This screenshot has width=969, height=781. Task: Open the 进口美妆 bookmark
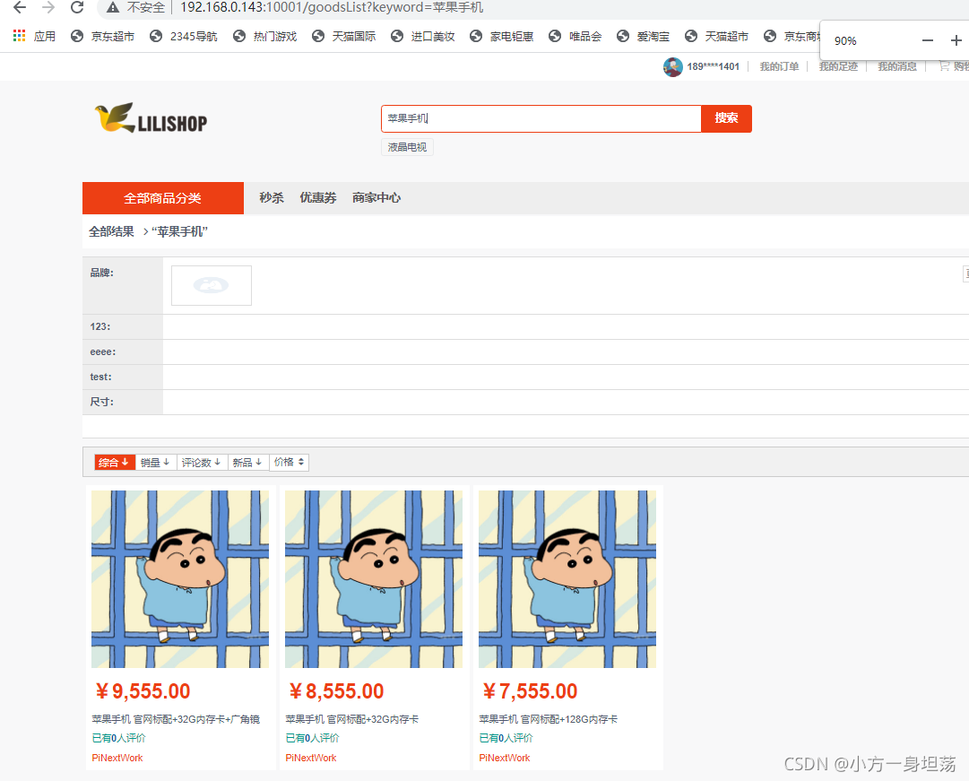pos(423,37)
